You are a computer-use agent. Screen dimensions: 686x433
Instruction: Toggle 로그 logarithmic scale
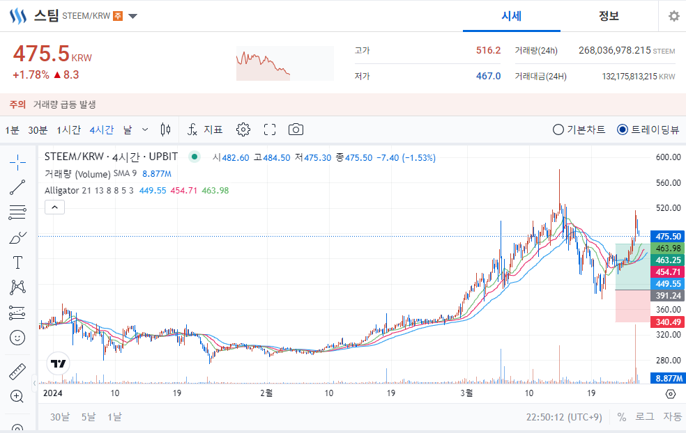(x=644, y=417)
